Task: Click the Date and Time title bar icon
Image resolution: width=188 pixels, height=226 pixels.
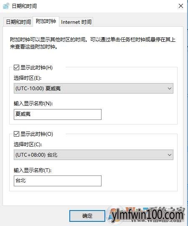Action: [6, 6]
